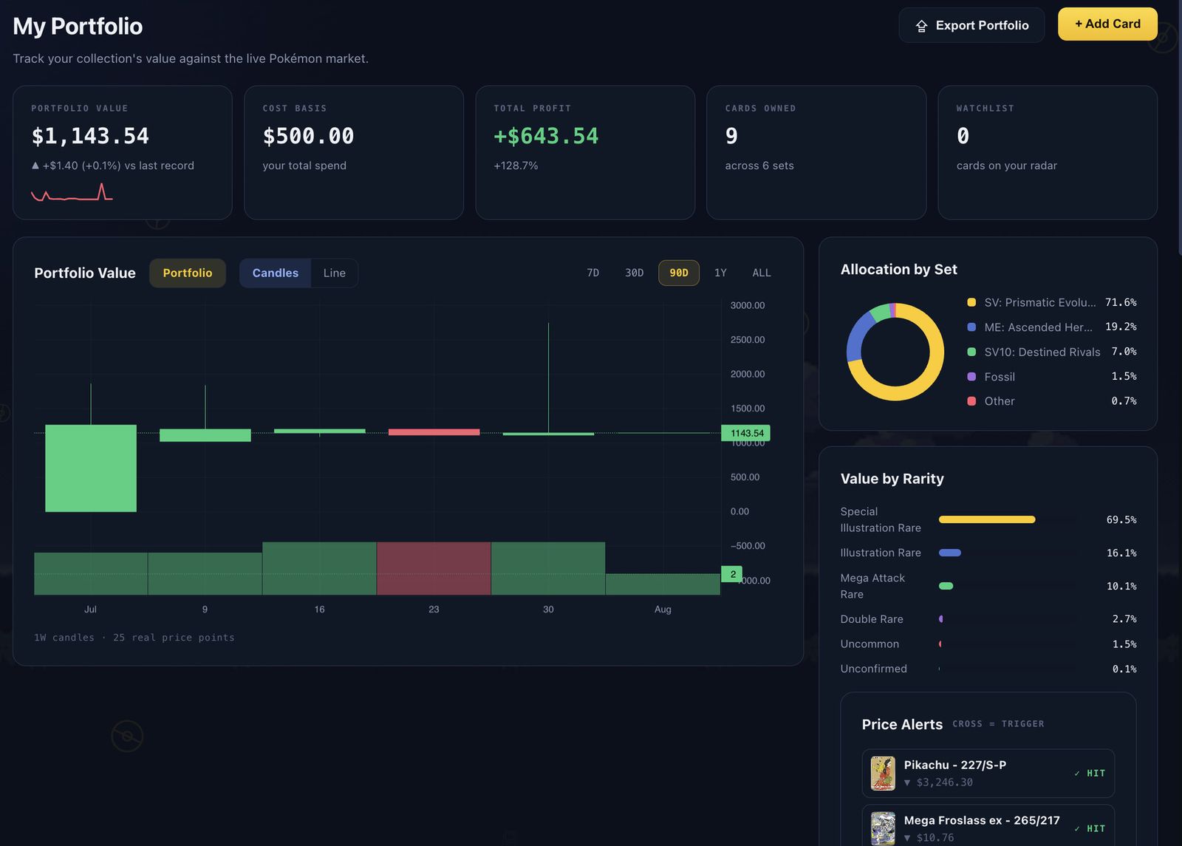Click the Double Rare rarity row label
1182x846 pixels.
(x=872, y=619)
